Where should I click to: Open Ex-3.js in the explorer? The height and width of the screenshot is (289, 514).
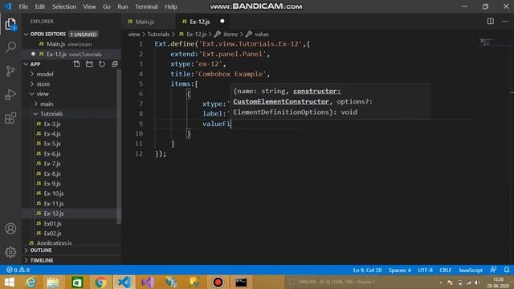(52, 124)
